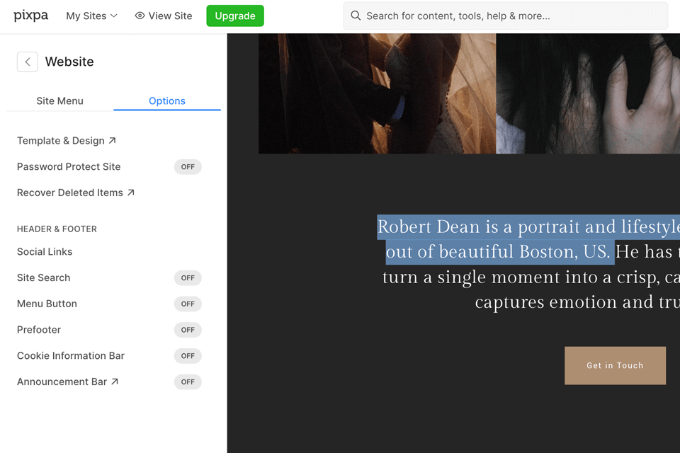Click the highlighted Robert Dean intro text
Image resolution: width=680 pixels, height=453 pixels.
(x=528, y=239)
